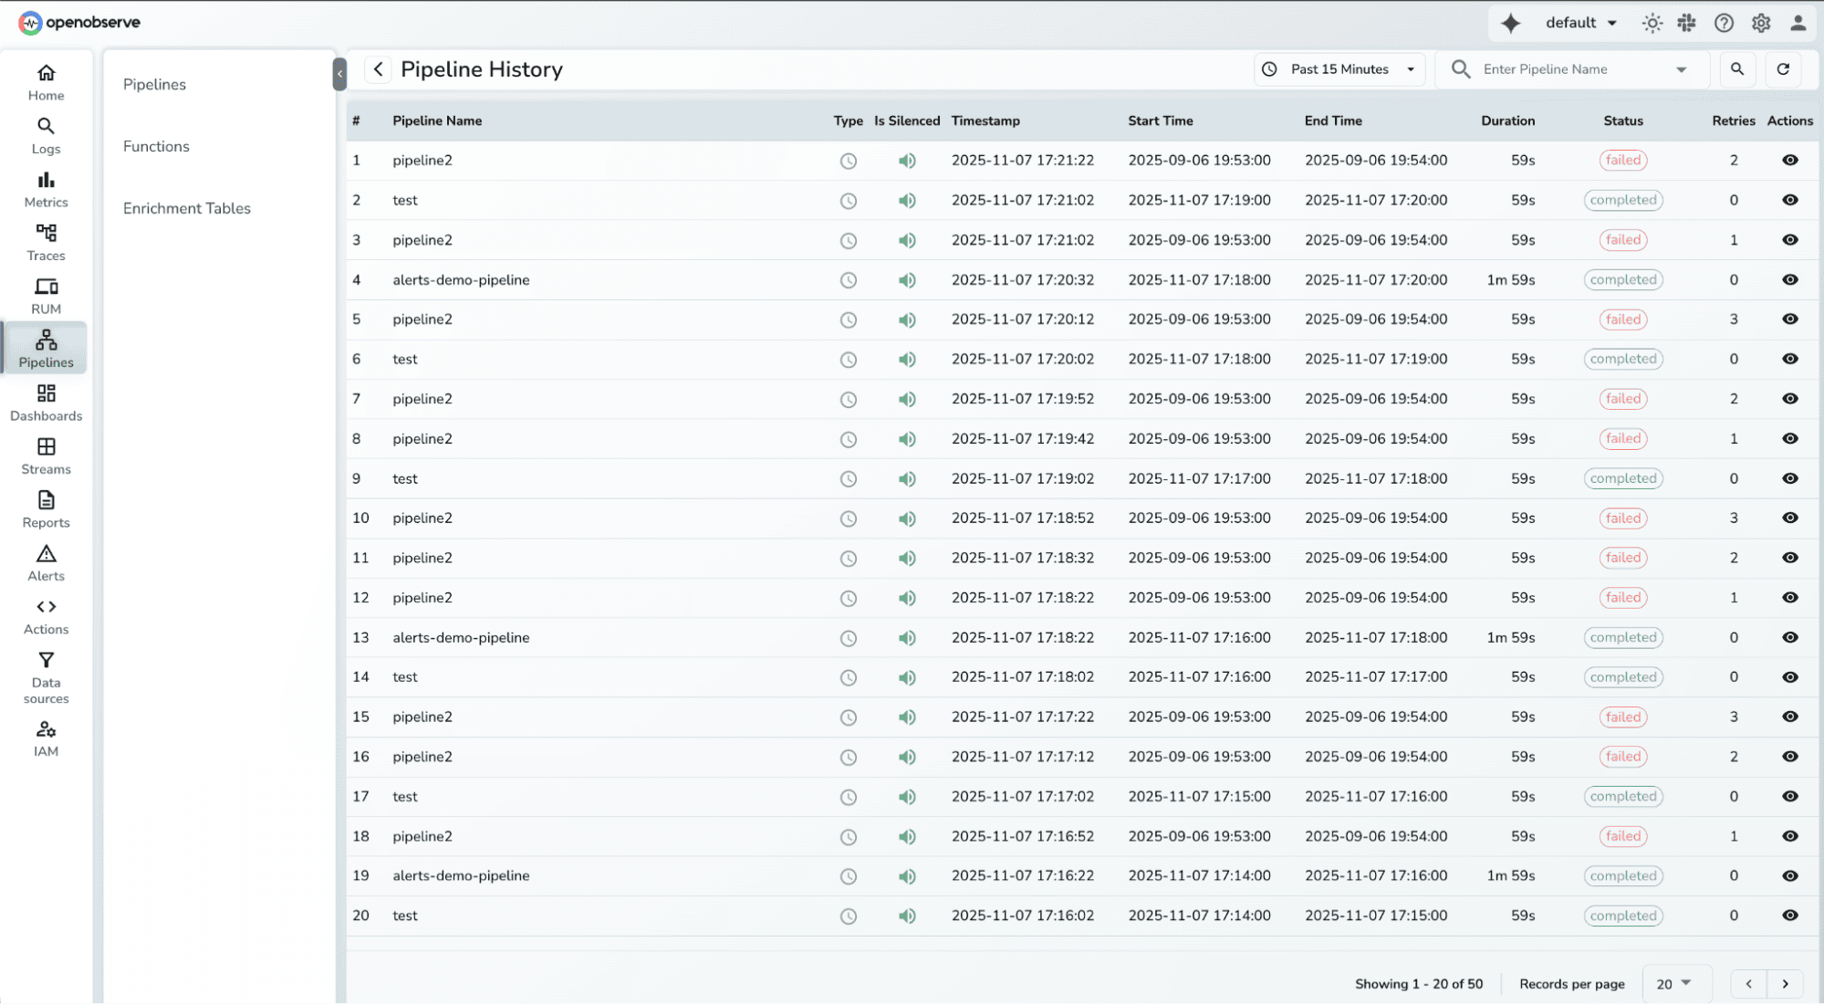
Task: Select Metrics in the navigation sidebar
Action: click(x=46, y=189)
